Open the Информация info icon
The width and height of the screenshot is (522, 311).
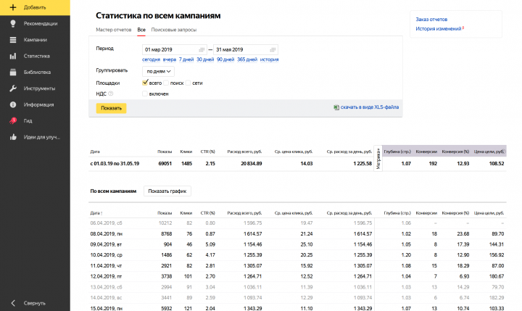coord(13,104)
